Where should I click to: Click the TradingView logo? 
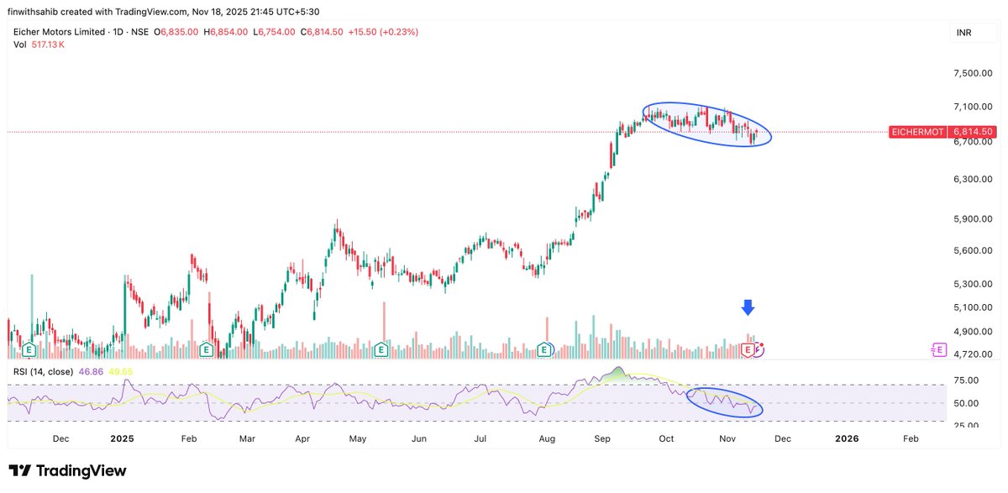point(67,471)
